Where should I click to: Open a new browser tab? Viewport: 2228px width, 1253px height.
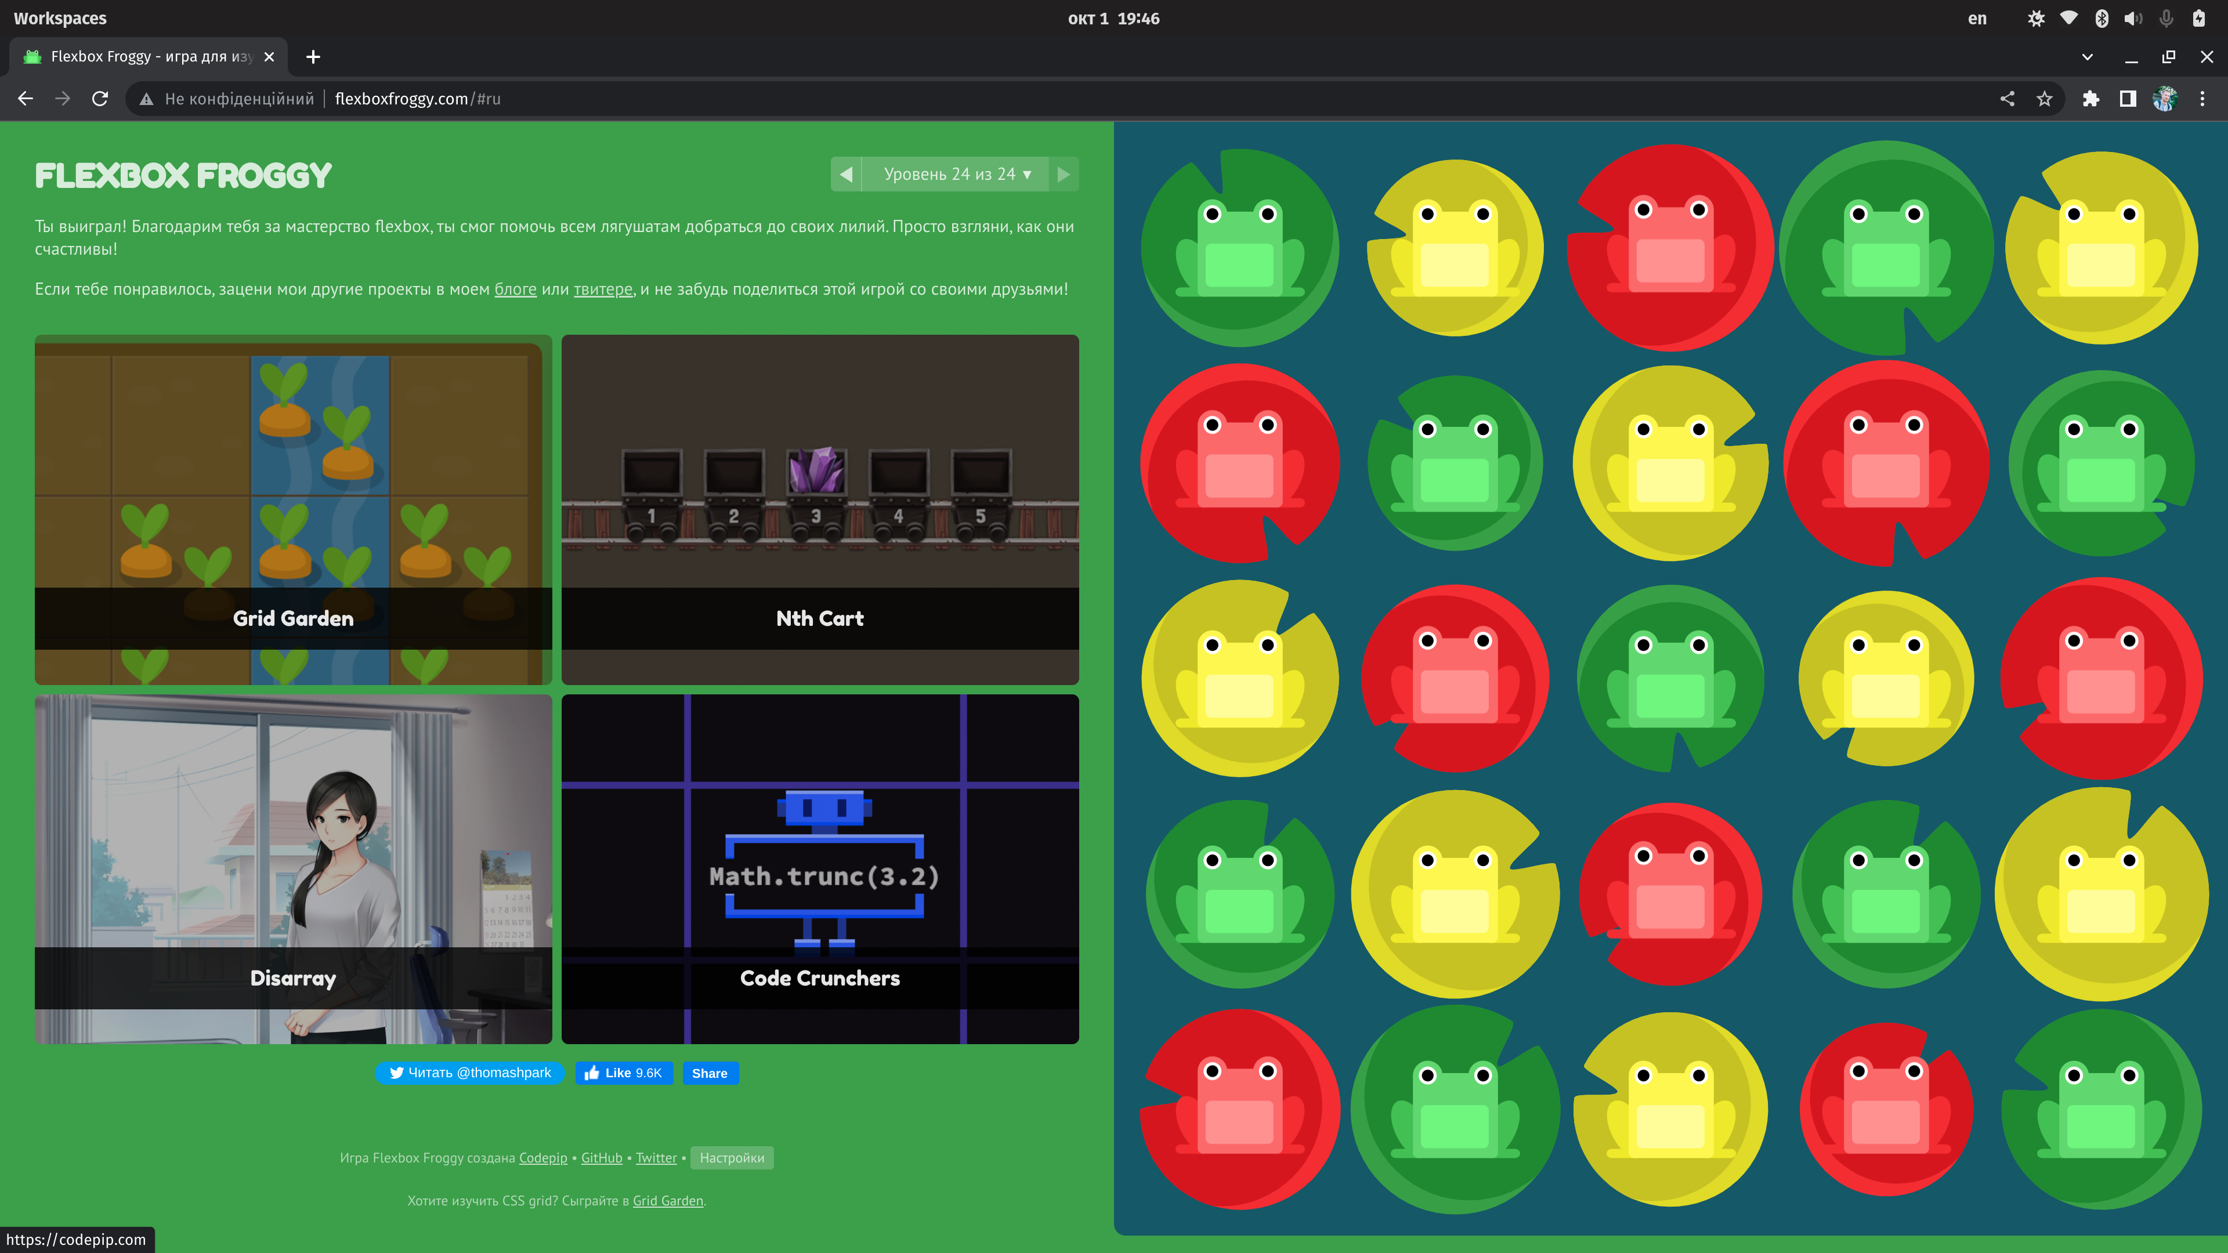click(x=313, y=56)
